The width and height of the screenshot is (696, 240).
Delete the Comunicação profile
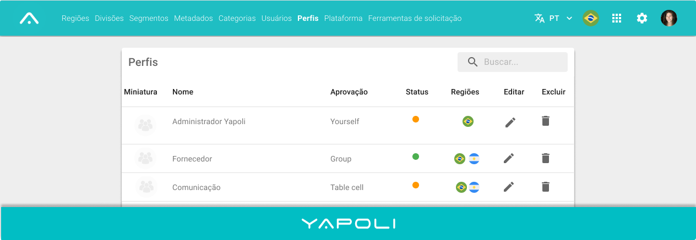[546, 187]
